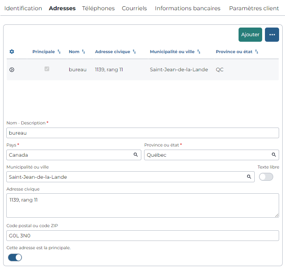Click the 'Cette adresse est la principale' label

(39, 248)
